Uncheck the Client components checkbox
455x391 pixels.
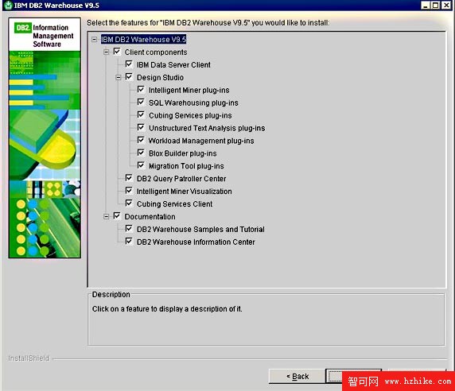click(x=117, y=52)
